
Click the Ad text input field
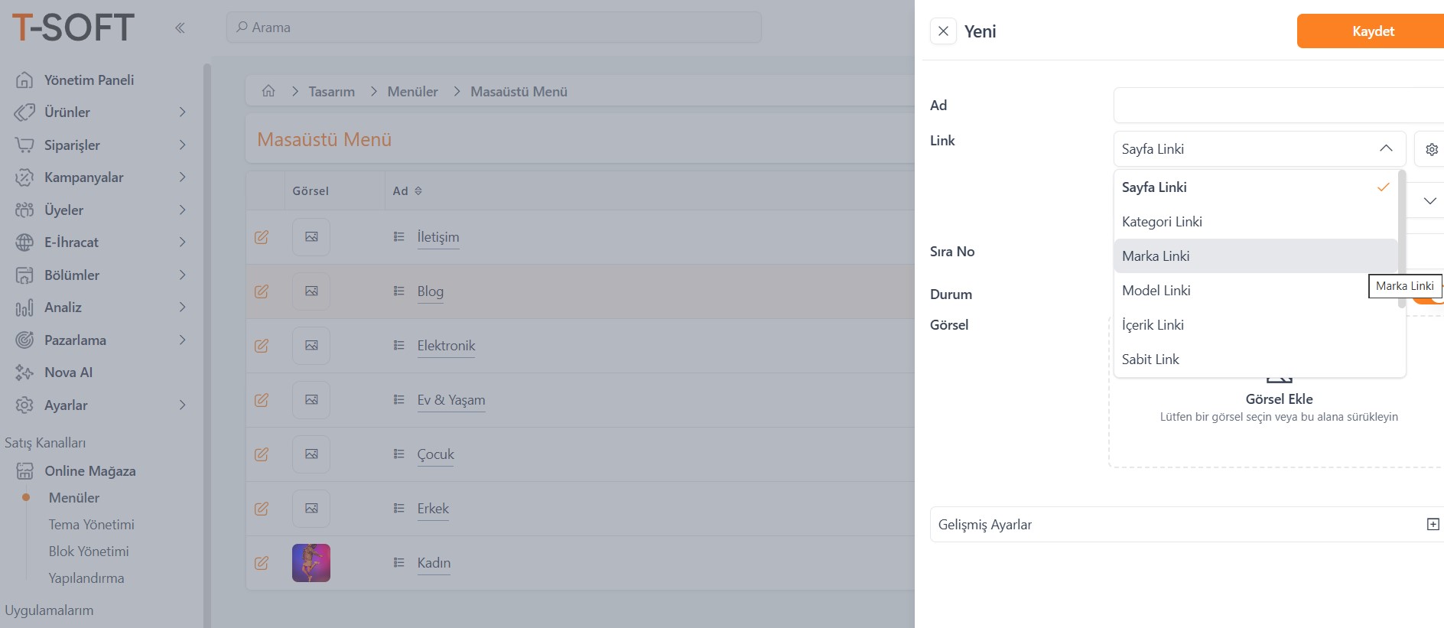point(1277,106)
